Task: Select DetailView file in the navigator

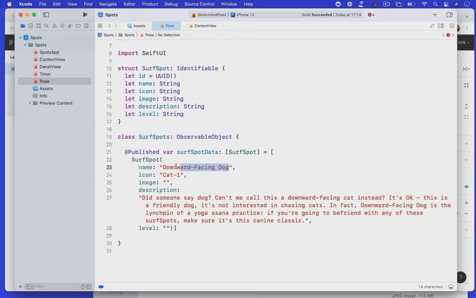Action: click(x=50, y=67)
